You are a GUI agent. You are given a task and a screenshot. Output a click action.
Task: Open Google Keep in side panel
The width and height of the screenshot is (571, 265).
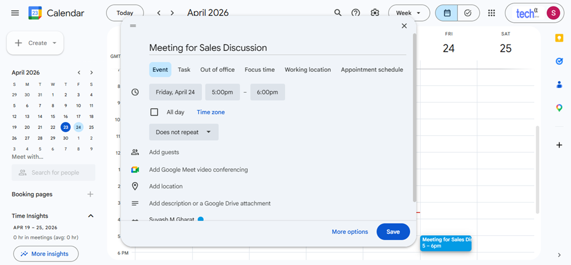559,38
